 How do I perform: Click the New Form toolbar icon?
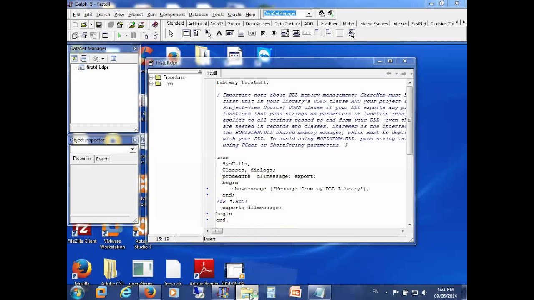(x=105, y=36)
